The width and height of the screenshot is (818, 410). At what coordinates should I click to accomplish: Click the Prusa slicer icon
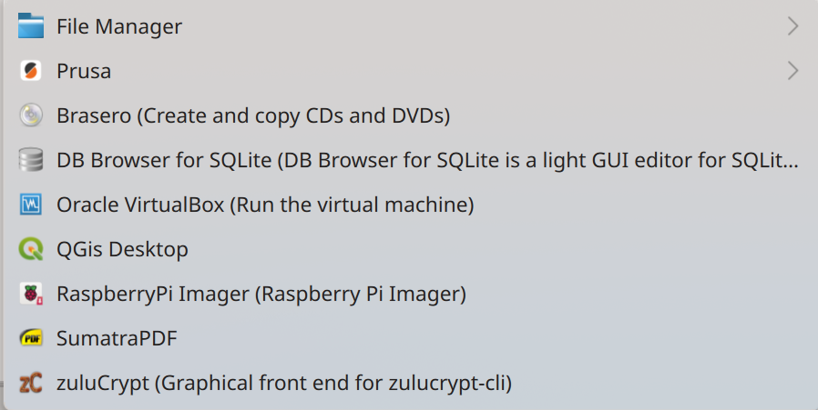(x=31, y=71)
